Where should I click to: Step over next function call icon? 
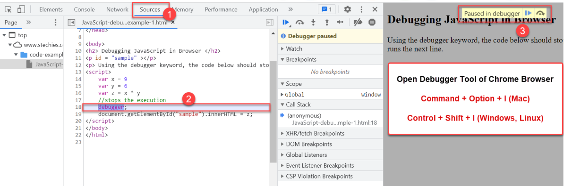coord(299,23)
